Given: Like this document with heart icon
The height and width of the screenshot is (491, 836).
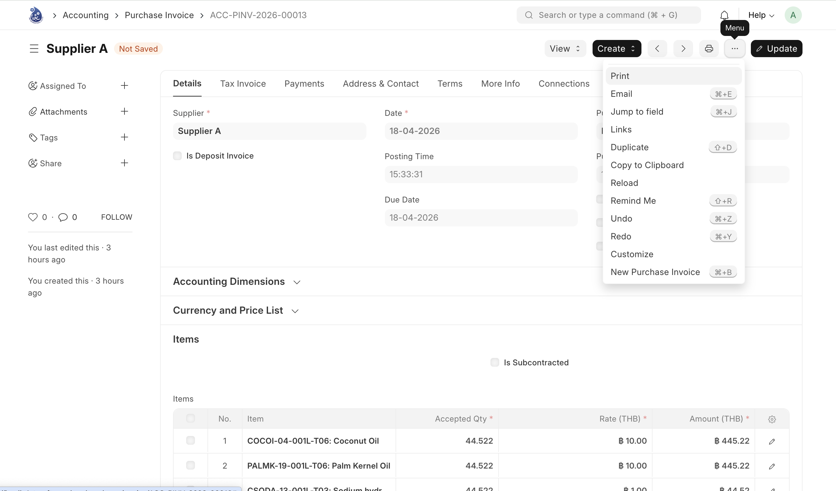Looking at the screenshot, I should 33,217.
